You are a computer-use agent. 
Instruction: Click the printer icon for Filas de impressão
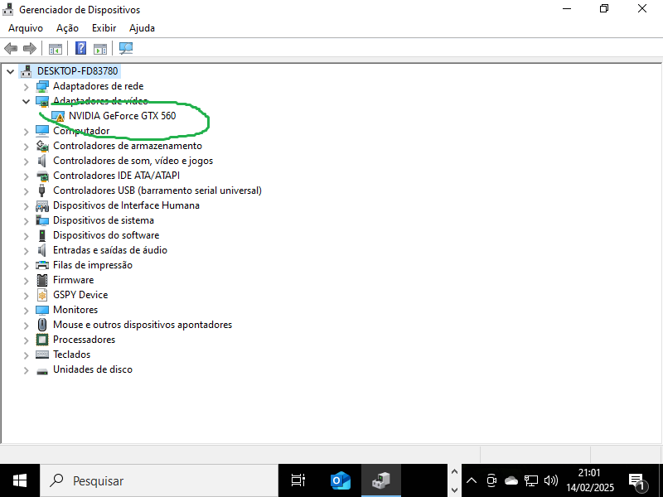click(x=42, y=265)
